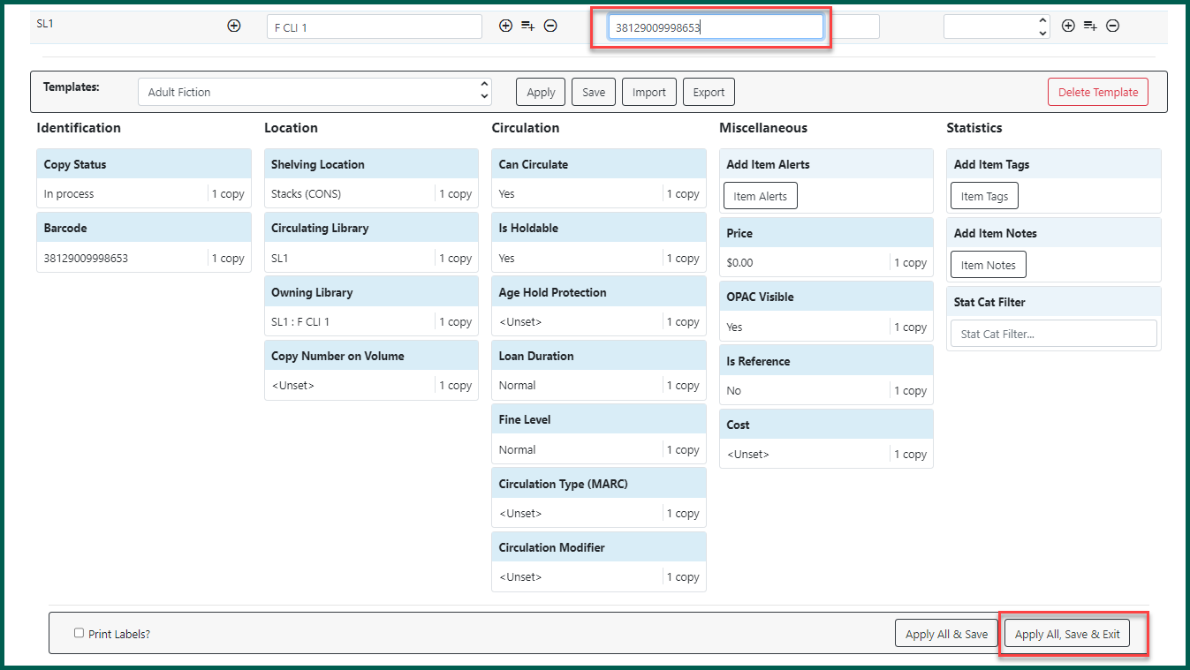Click add-multiple list icon after the part selector
The image size is (1190, 670).
[1090, 26]
